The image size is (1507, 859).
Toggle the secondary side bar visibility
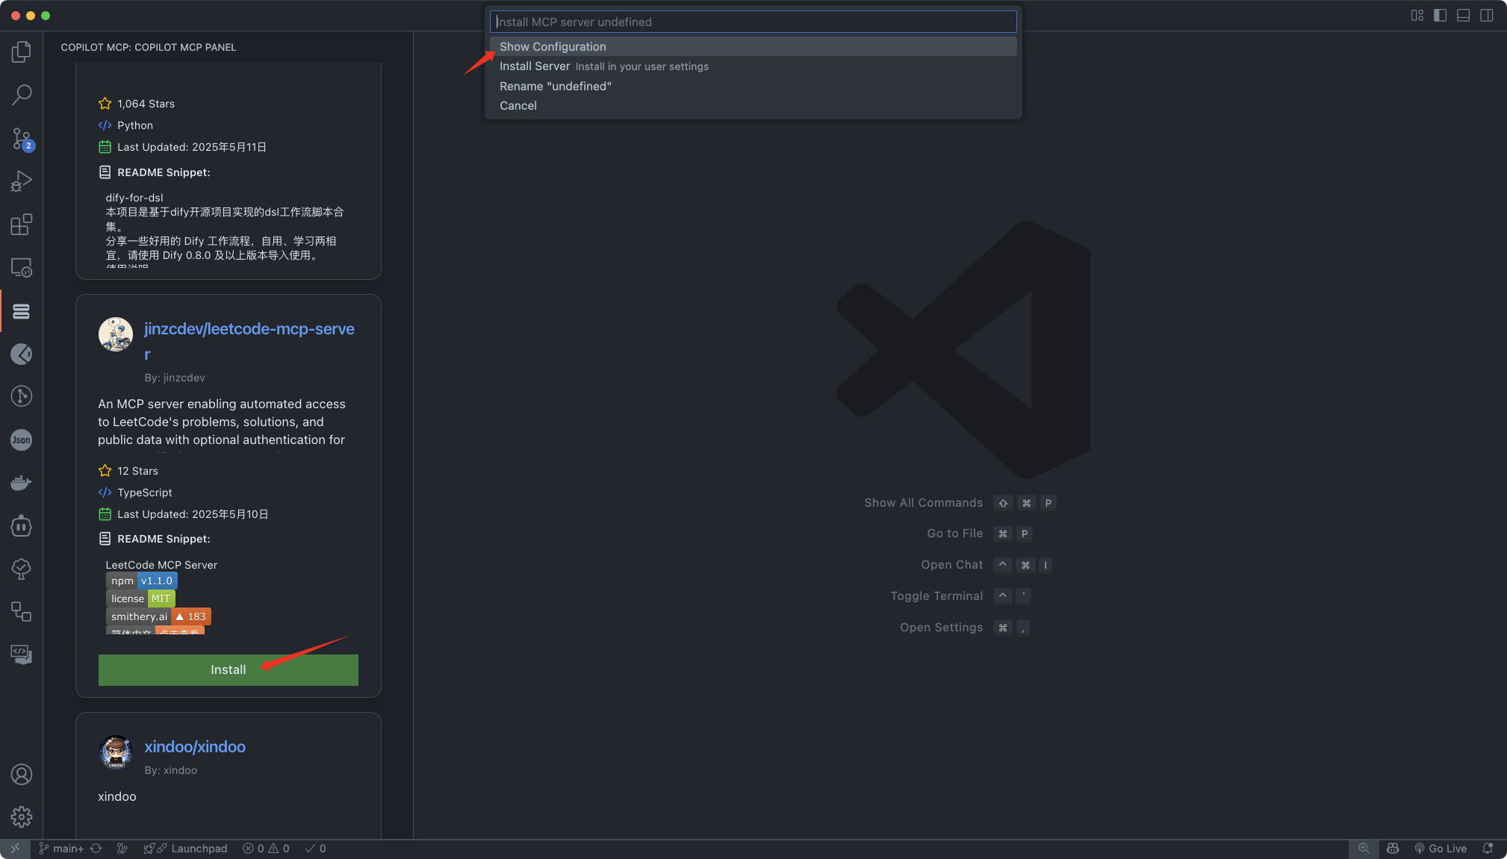coord(1487,15)
